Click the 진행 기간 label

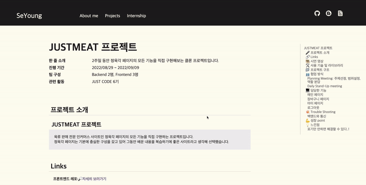click(x=56, y=67)
